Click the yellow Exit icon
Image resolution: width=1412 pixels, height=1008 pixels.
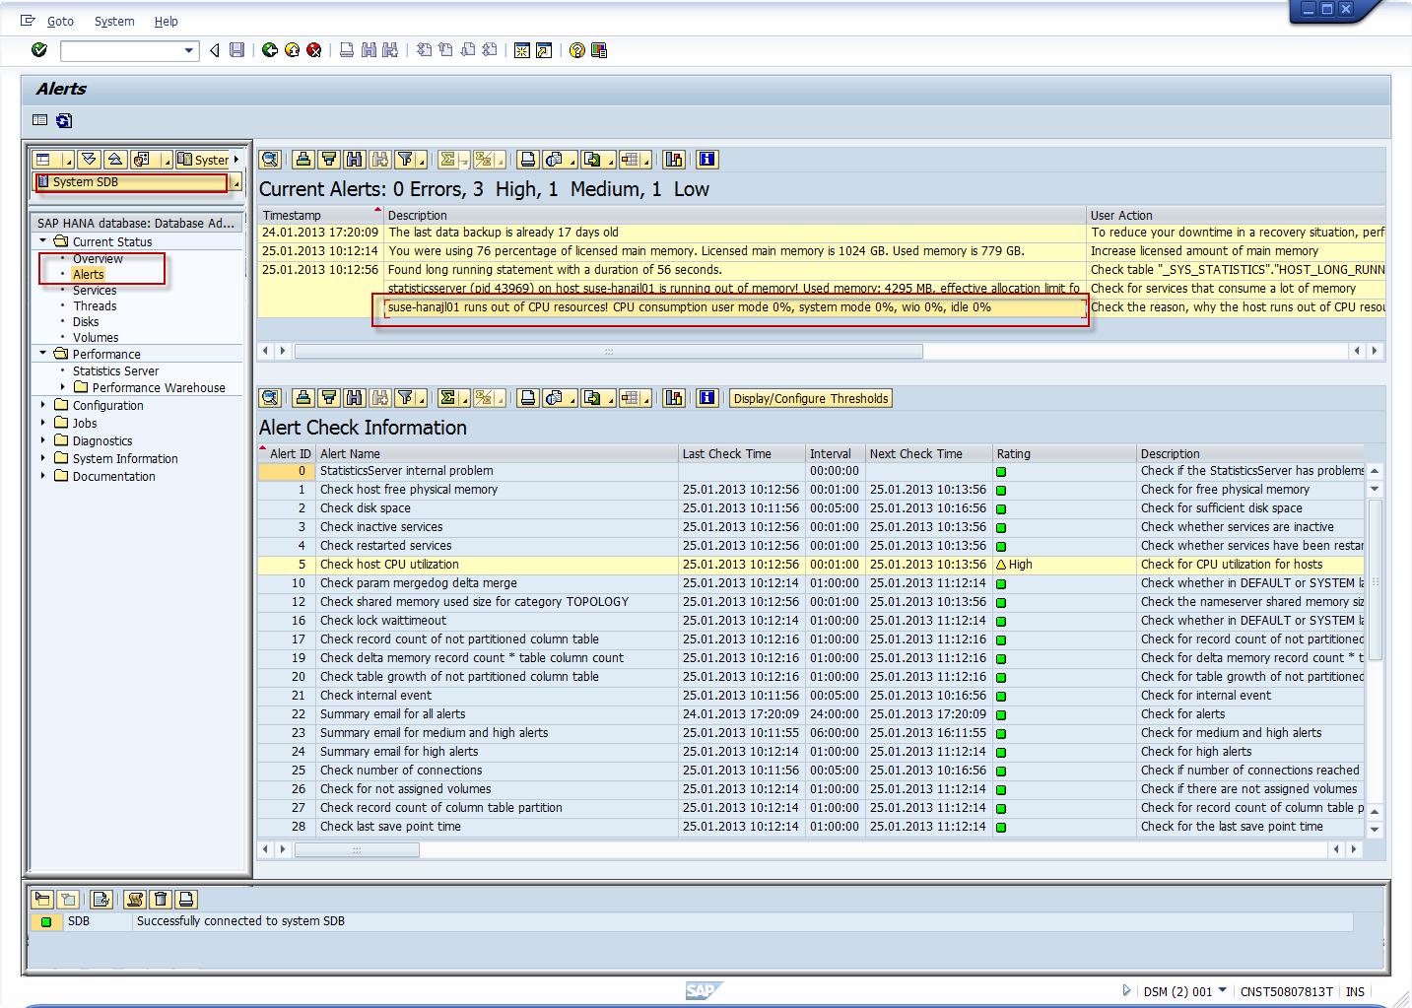[292, 50]
